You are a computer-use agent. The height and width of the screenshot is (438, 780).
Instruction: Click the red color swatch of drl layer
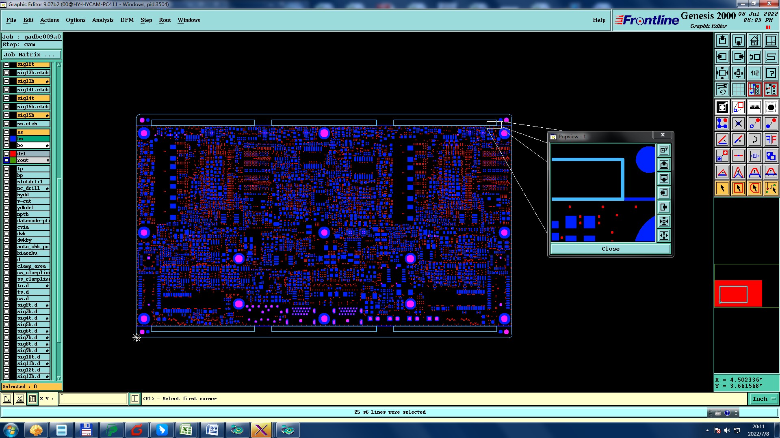click(x=13, y=154)
